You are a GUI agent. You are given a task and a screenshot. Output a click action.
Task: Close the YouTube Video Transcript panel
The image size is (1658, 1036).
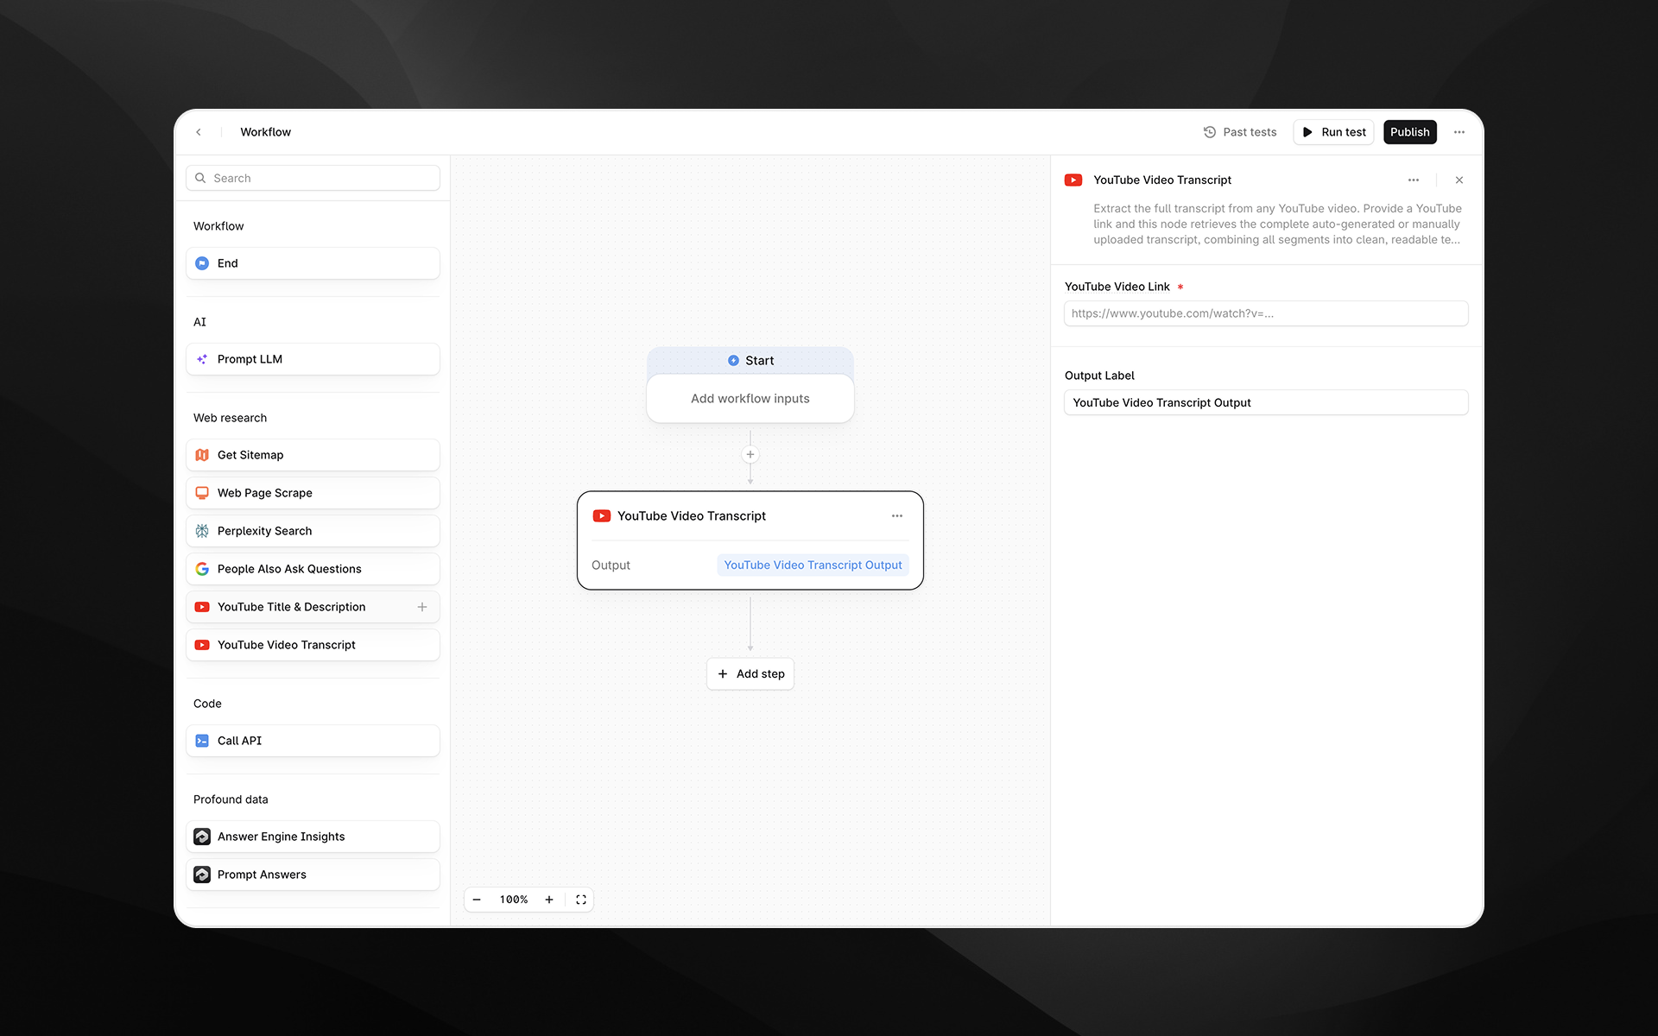tap(1459, 180)
